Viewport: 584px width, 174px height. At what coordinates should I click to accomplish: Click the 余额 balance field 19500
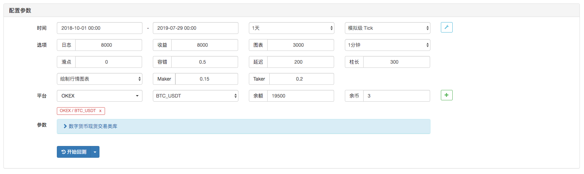(x=300, y=96)
